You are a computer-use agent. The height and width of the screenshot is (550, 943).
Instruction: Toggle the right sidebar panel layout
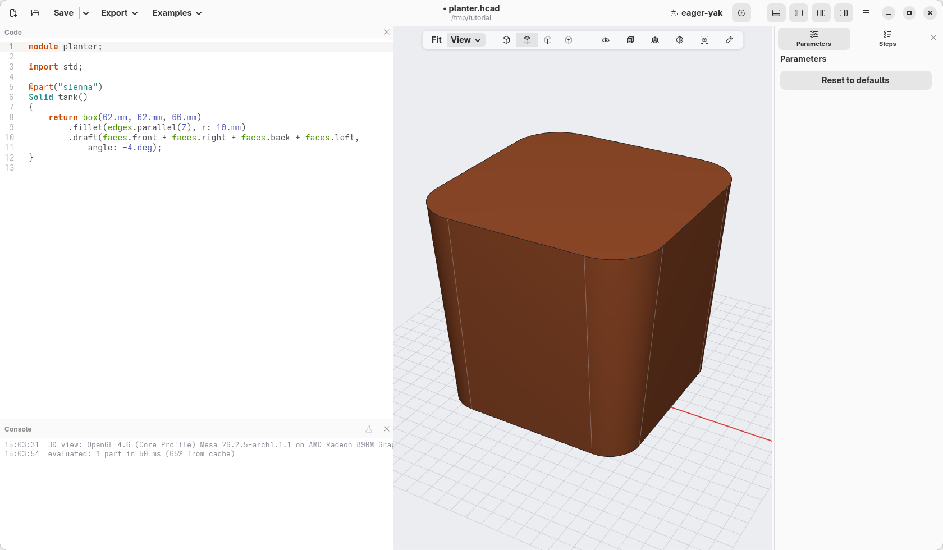(844, 13)
